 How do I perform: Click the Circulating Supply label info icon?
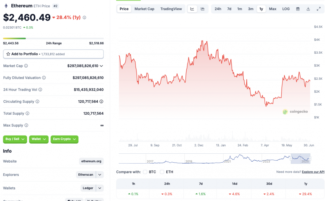(x=37, y=102)
